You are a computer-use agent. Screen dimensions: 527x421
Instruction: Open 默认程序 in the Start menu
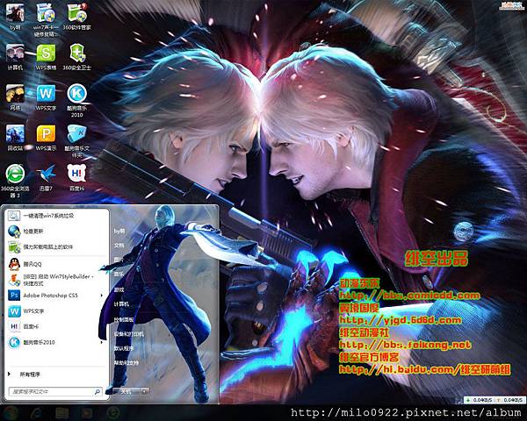124,348
